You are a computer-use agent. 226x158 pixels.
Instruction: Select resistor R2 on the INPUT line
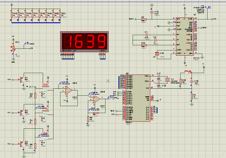pyautogui.click(x=144, y=19)
